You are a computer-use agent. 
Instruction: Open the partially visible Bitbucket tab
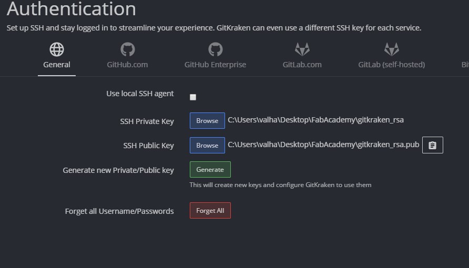(x=465, y=65)
